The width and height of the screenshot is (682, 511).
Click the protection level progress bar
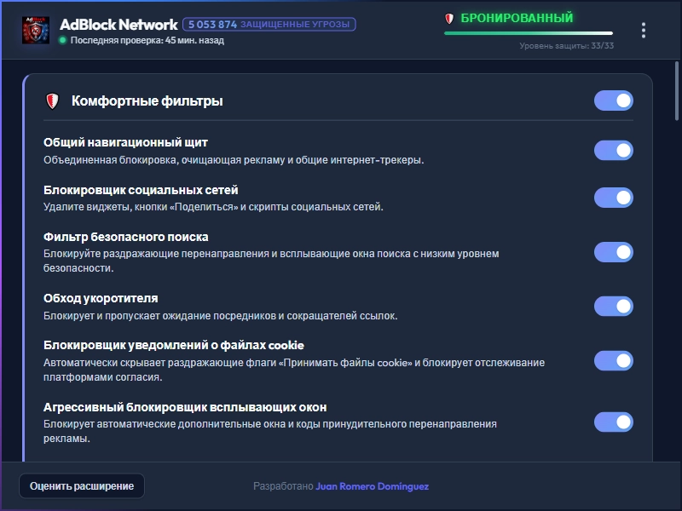(x=529, y=33)
